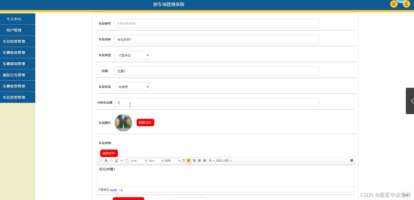Insert a horizontal line using the editor icon

[122, 160]
